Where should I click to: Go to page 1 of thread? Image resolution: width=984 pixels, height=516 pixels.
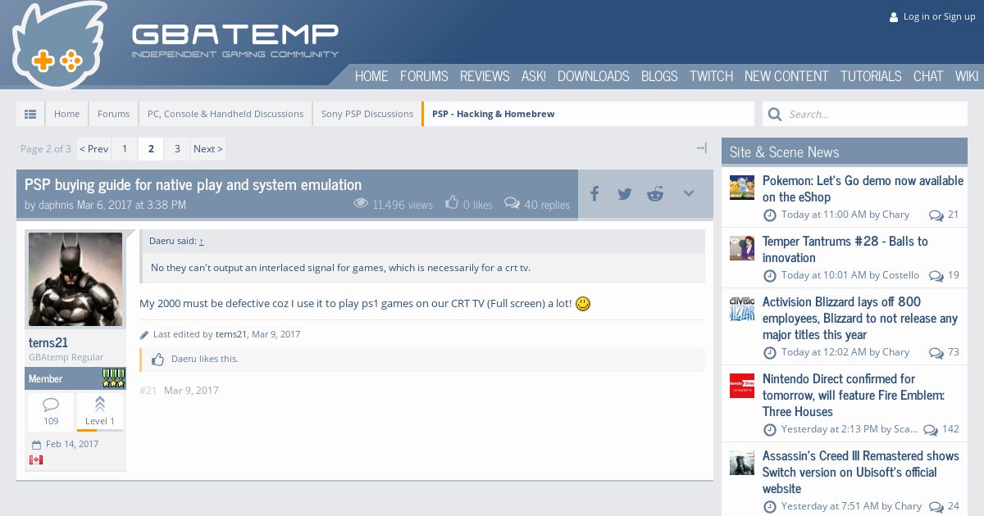tap(125, 149)
